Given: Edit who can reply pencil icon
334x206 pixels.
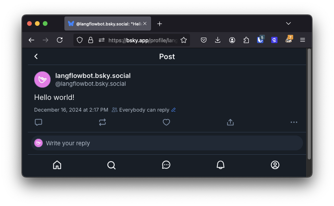Looking at the screenshot, I should click(173, 110).
